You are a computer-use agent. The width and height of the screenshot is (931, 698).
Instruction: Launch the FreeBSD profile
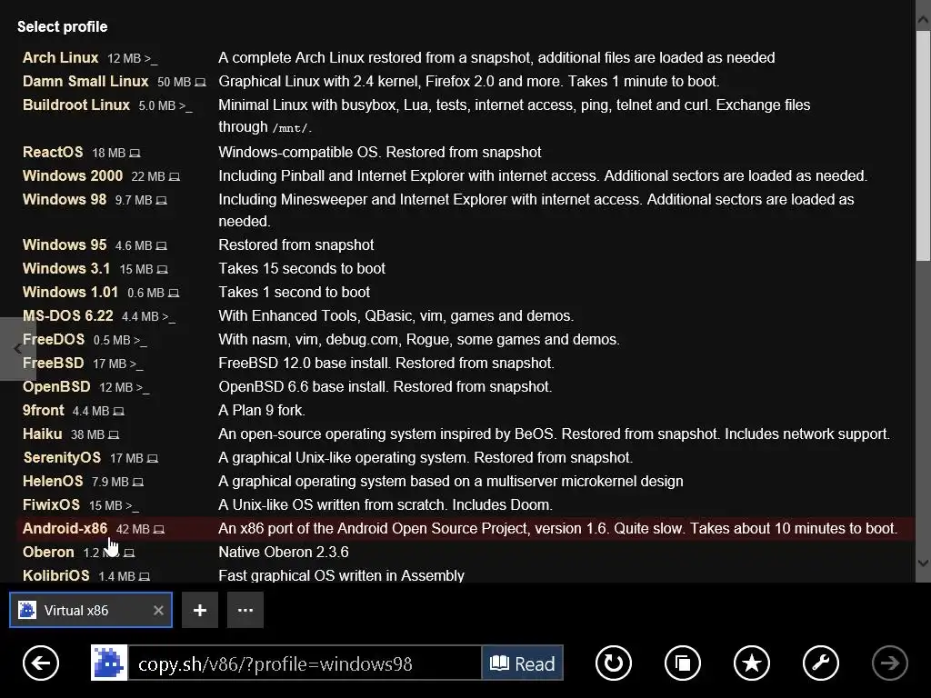coord(53,364)
